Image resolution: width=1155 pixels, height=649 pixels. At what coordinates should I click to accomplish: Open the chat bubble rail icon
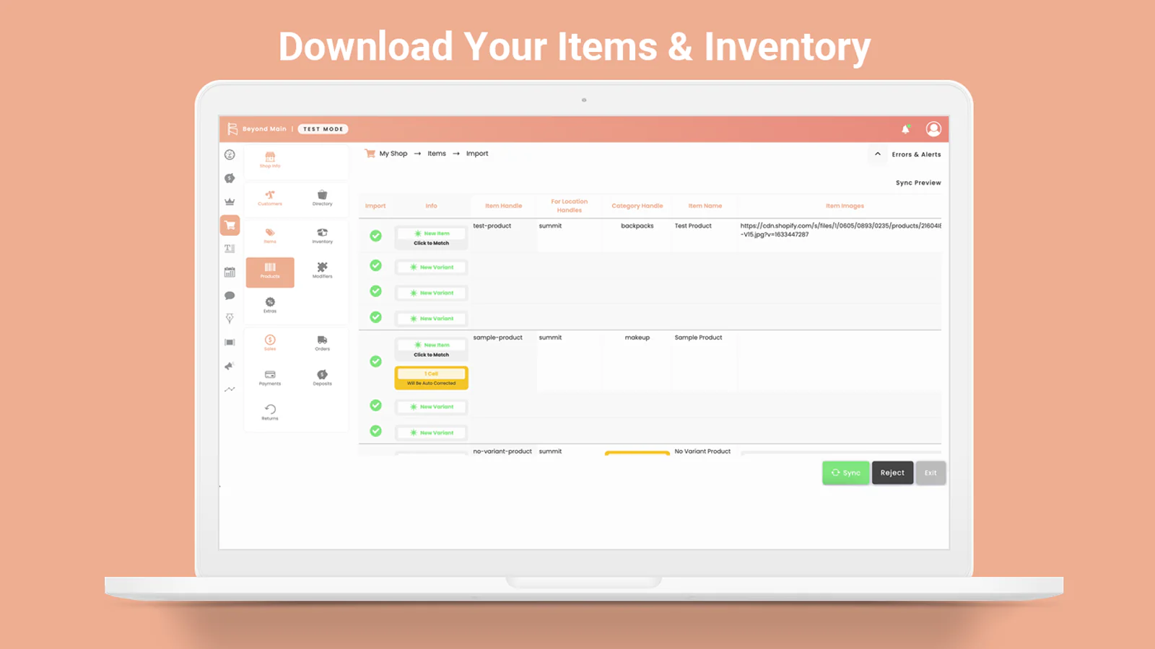point(230,296)
